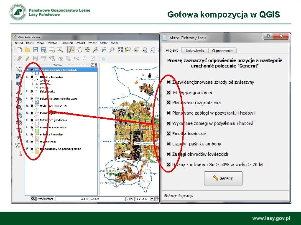Click the Zoom to Layer icon

(x=136, y=50)
